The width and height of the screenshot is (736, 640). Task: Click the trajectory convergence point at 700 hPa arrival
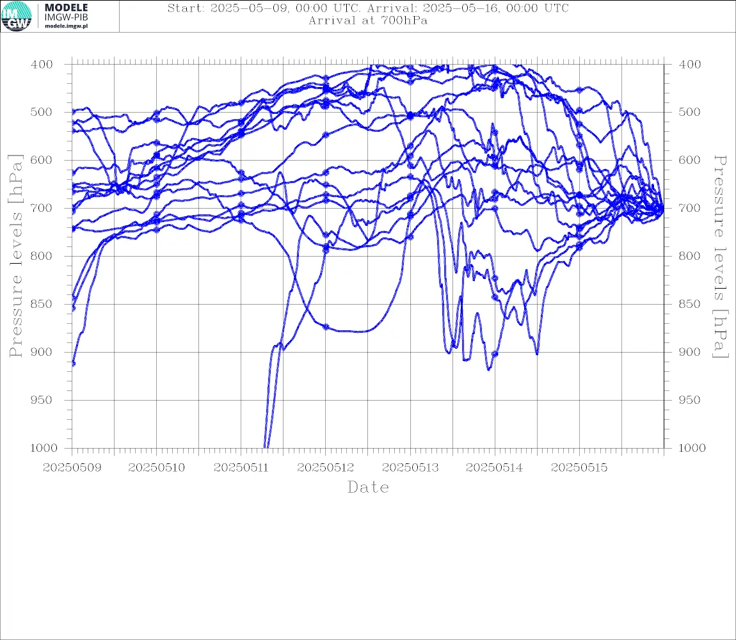tap(662, 209)
